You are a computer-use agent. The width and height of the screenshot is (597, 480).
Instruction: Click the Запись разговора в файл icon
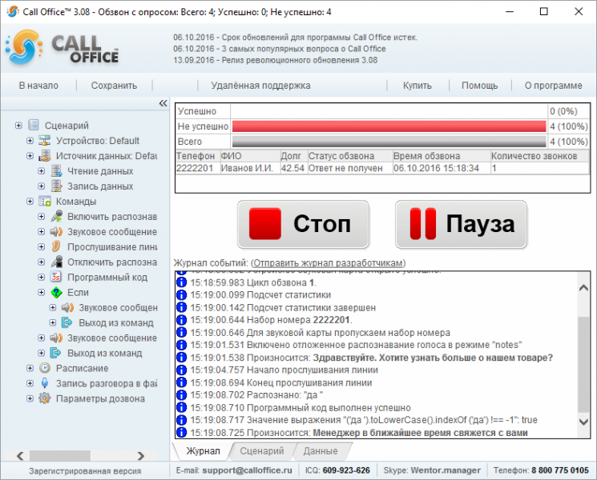45,383
